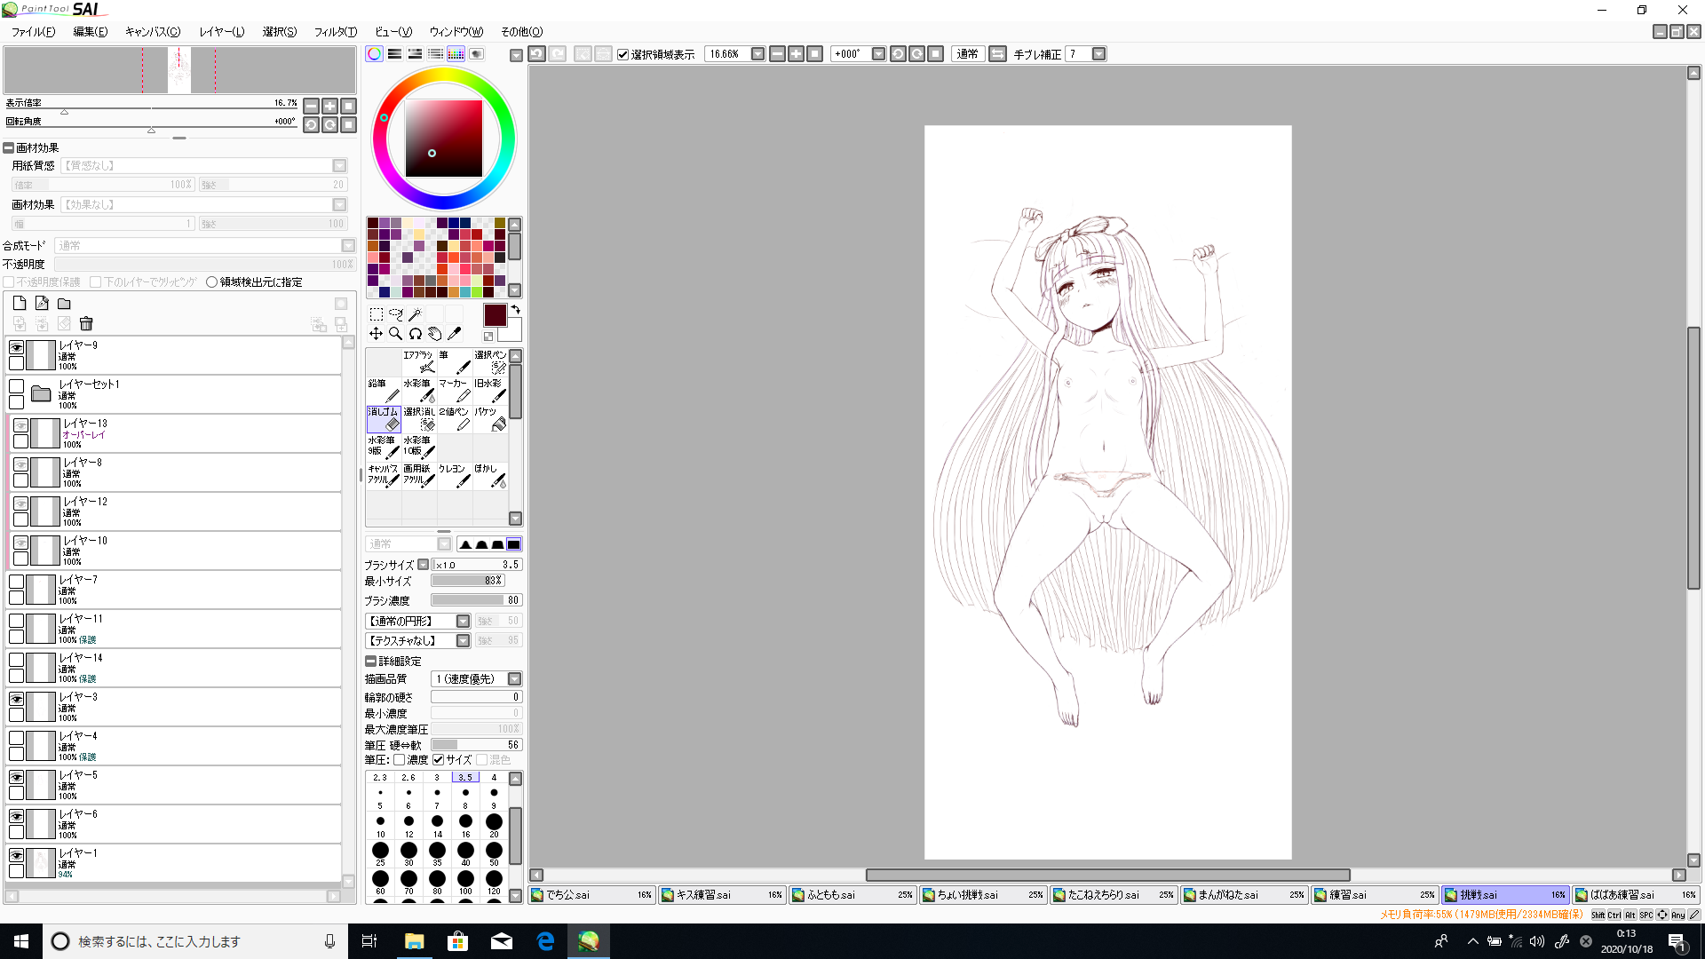Click the dark red foreground color swatch

click(495, 315)
